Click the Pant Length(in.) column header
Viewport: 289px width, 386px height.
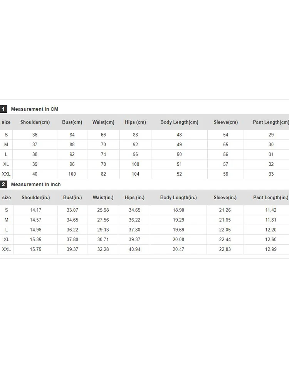tap(271, 198)
